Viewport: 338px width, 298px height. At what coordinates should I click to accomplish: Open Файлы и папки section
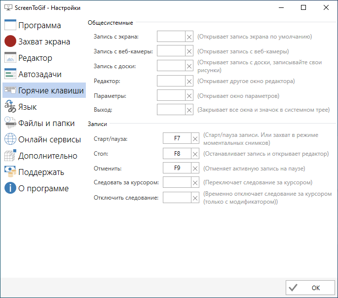point(44,123)
